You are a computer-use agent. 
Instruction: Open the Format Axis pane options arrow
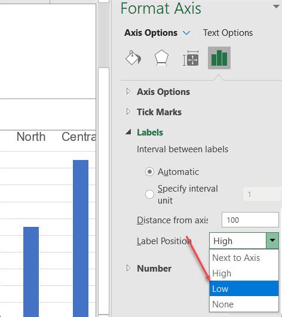(x=276, y=7)
